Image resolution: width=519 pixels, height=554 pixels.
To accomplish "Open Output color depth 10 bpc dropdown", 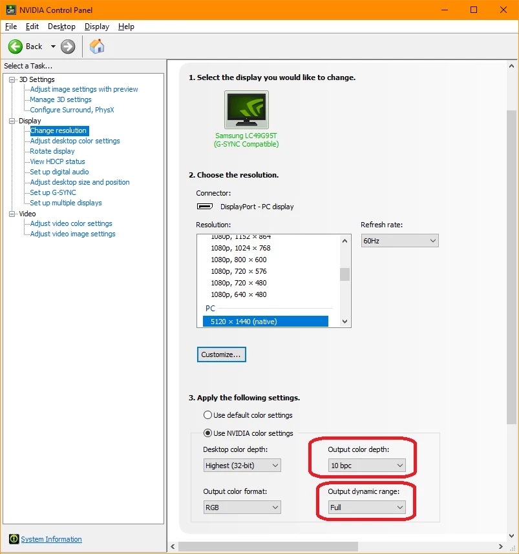I will [x=366, y=466].
